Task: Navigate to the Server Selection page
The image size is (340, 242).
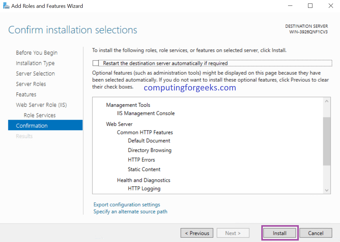Action: click(35, 74)
